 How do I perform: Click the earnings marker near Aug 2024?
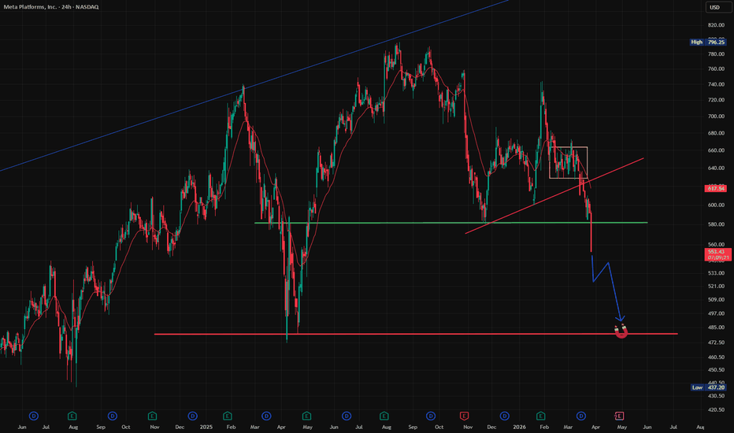point(72,416)
